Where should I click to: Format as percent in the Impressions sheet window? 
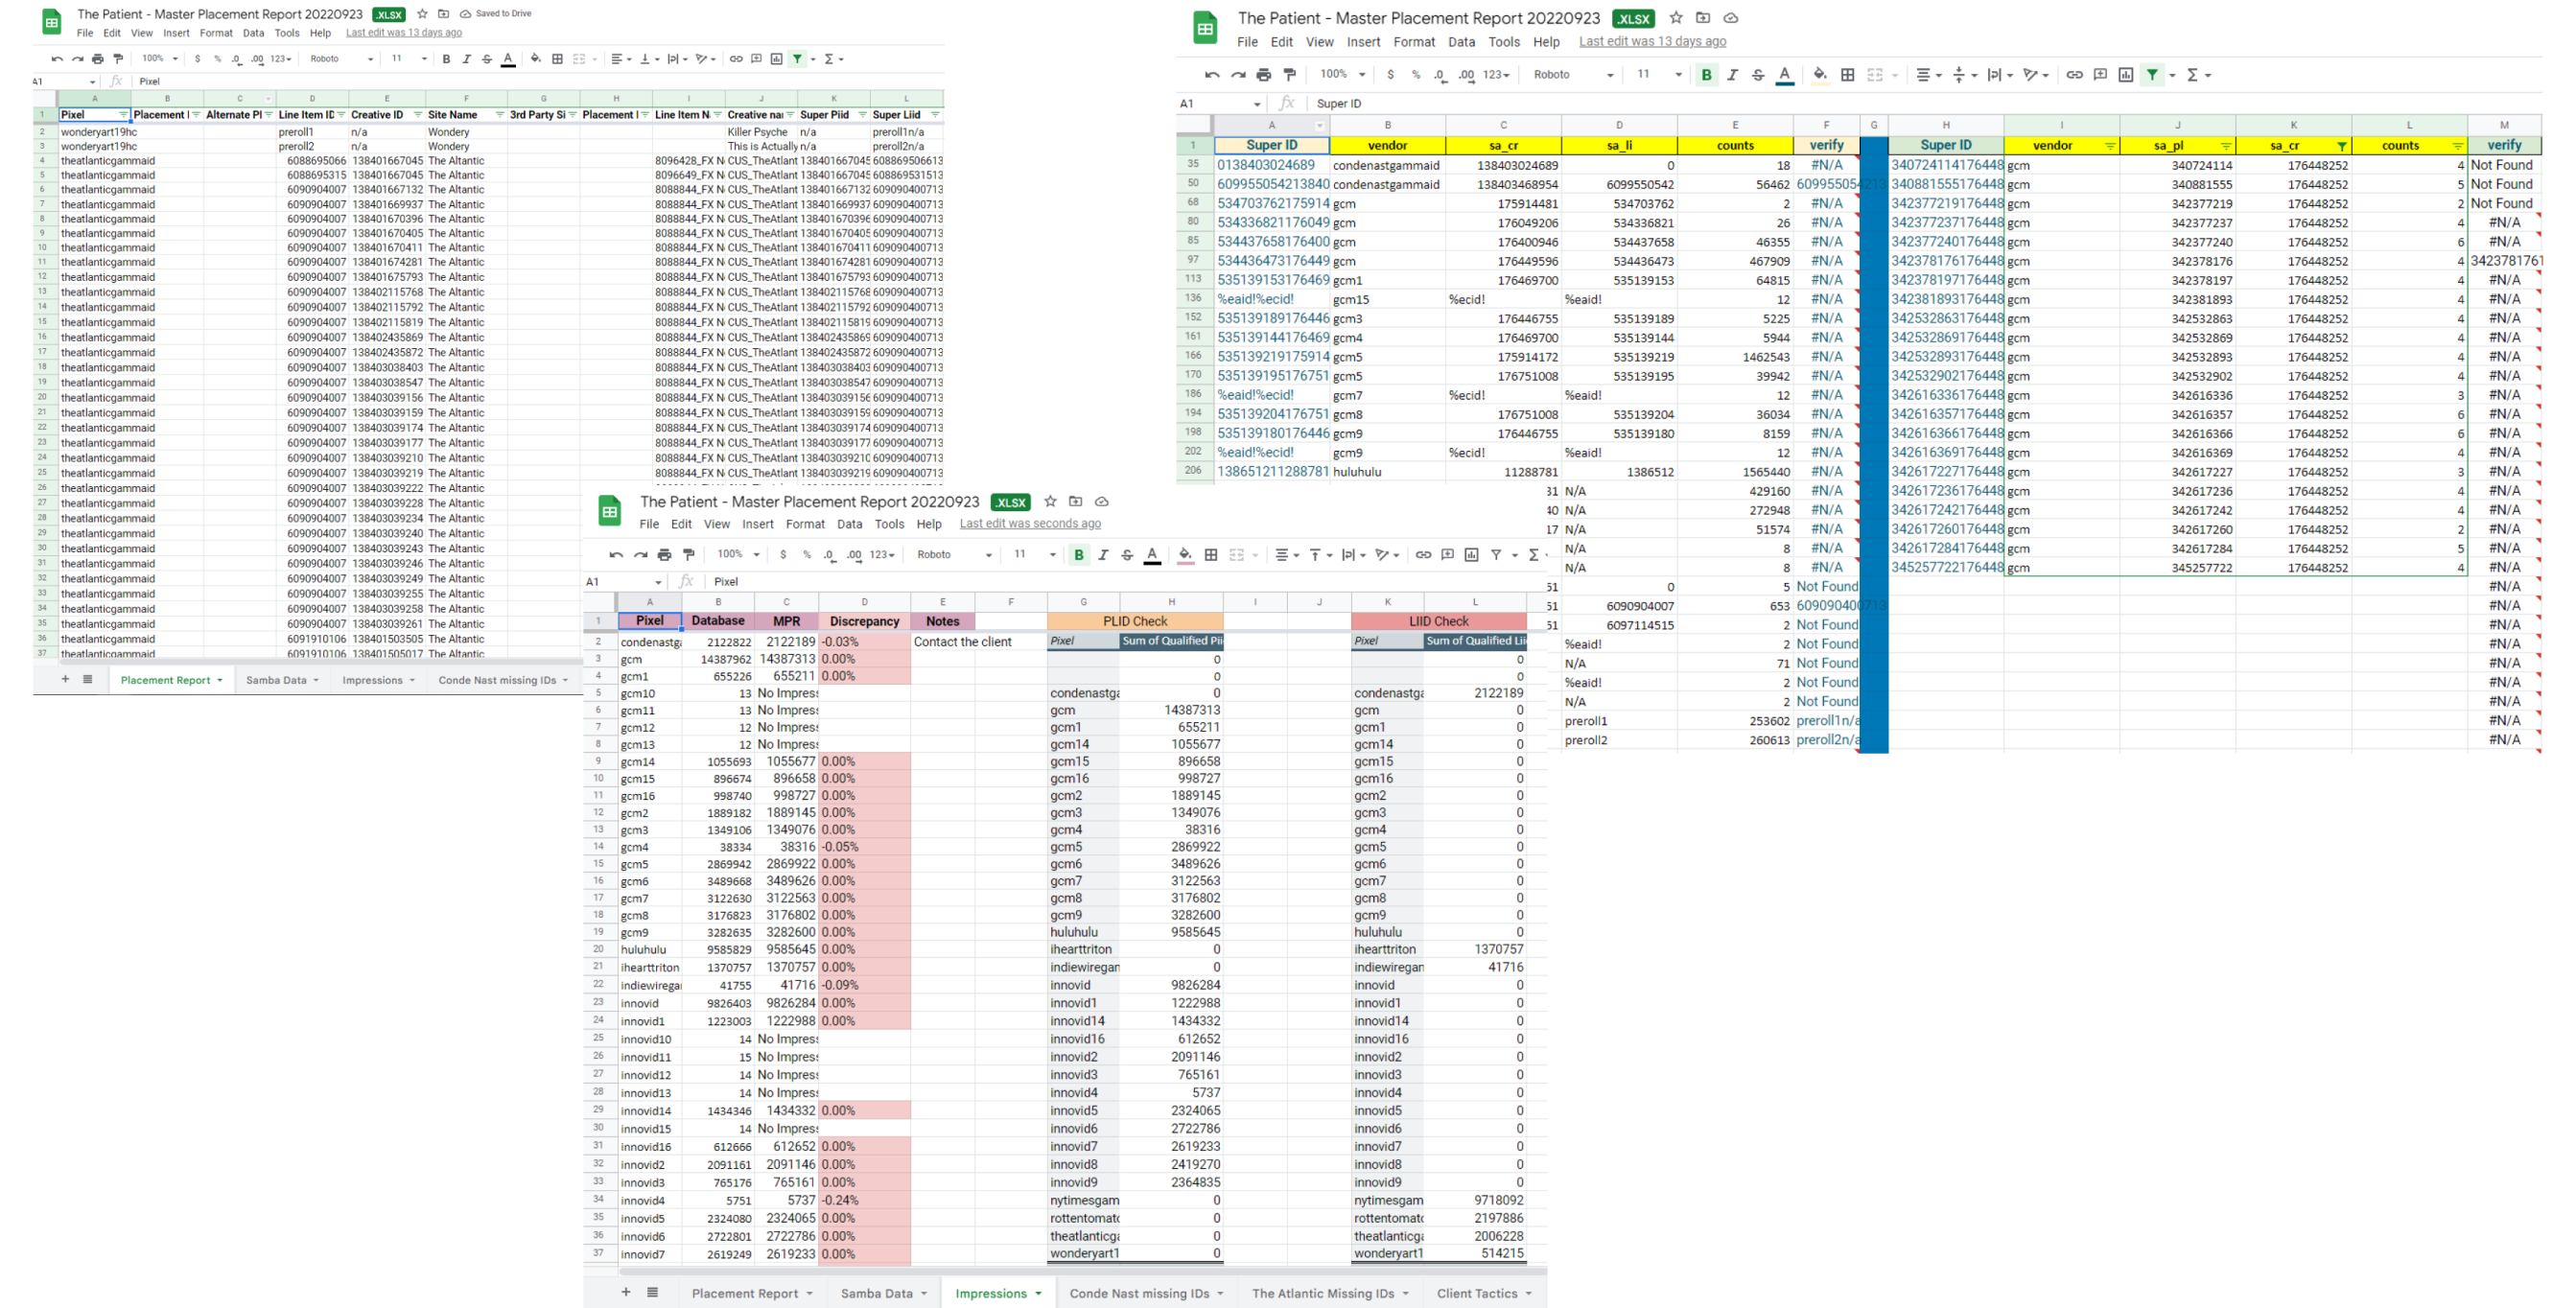[807, 555]
